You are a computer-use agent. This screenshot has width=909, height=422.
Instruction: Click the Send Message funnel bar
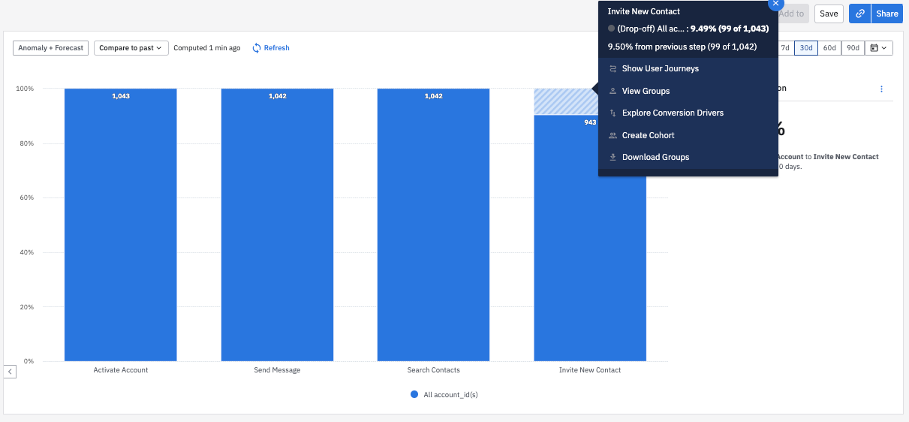pyautogui.click(x=277, y=225)
